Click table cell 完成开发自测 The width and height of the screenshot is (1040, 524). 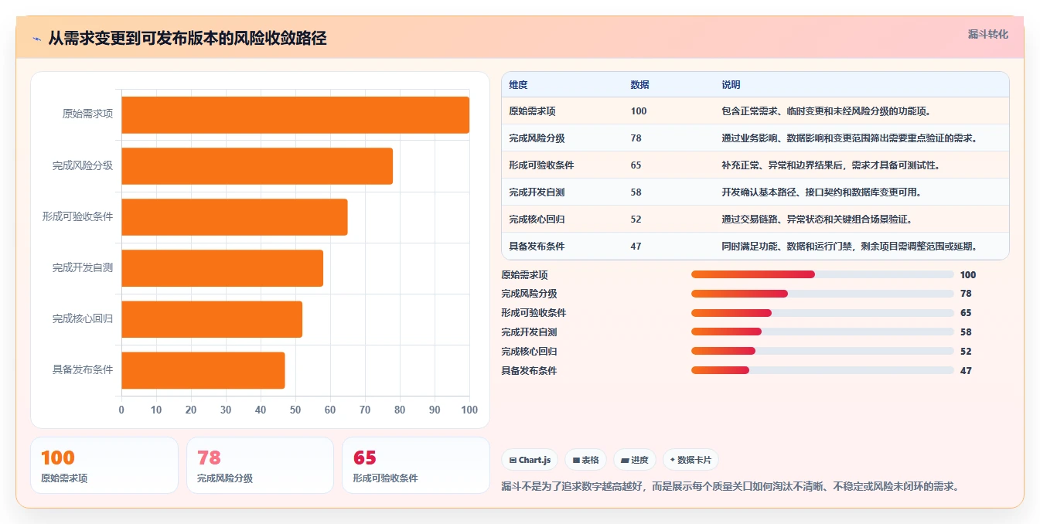[537, 192]
